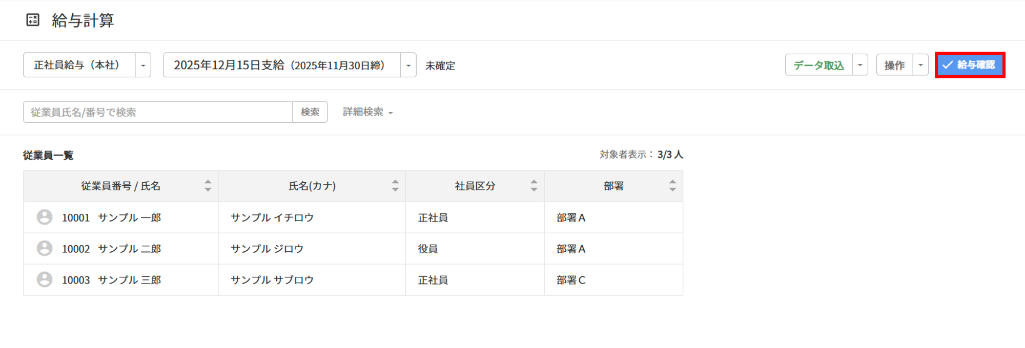Open the 2025年12月15日支給 payment date dropdown

(x=408, y=66)
